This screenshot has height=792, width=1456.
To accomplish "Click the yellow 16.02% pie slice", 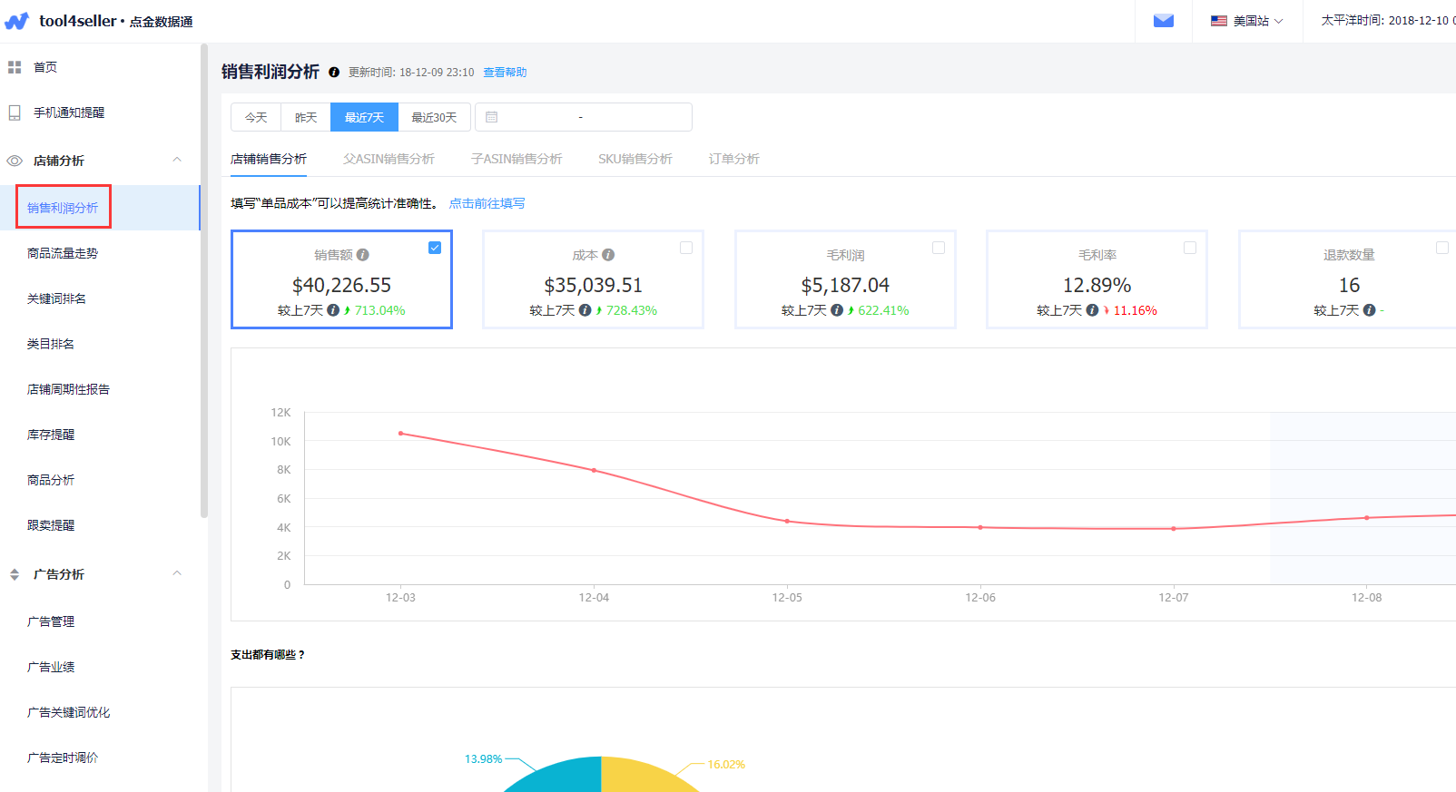I will (640, 777).
